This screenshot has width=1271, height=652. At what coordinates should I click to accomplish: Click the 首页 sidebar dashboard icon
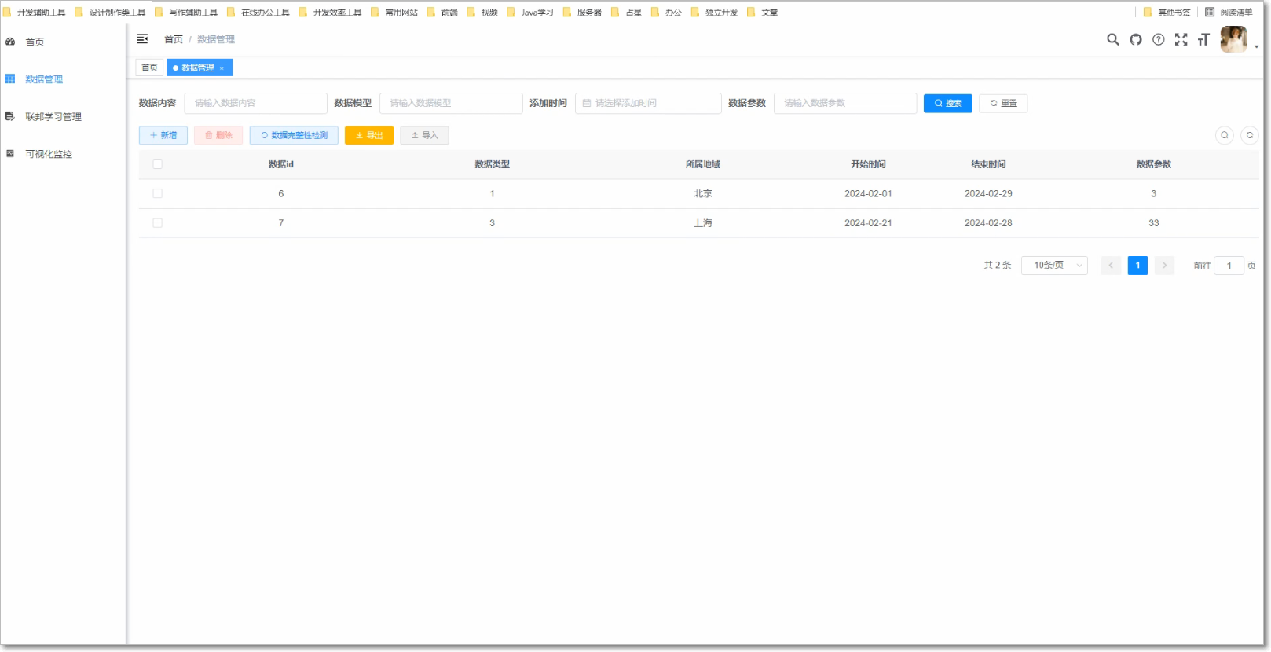(x=10, y=42)
